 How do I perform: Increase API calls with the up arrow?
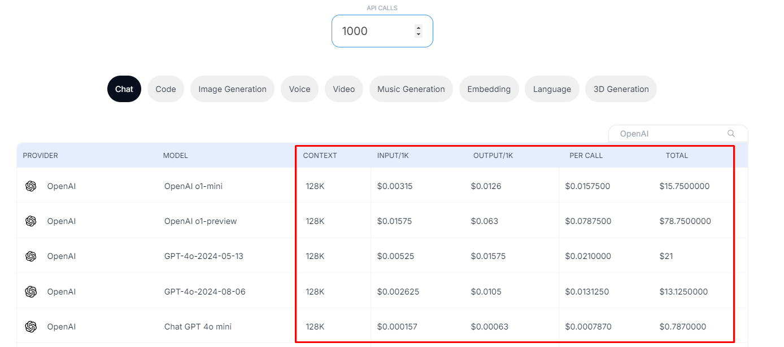tap(419, 28)
